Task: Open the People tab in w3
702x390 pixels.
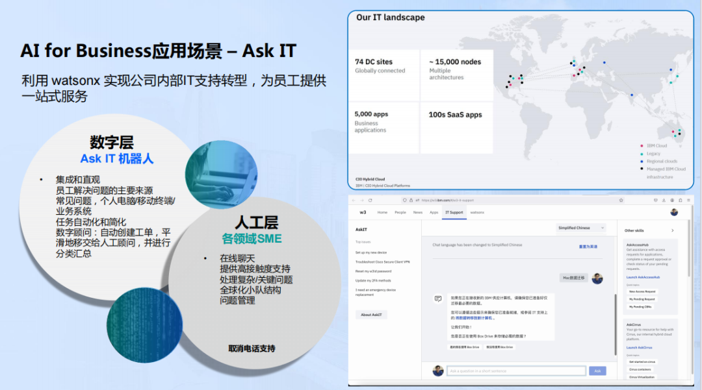Action: tap(400, 212)
